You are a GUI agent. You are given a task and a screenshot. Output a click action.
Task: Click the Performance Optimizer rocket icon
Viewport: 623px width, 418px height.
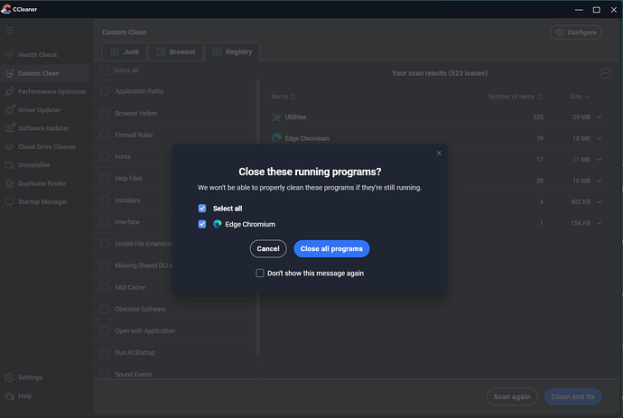[x=10, y=92]
